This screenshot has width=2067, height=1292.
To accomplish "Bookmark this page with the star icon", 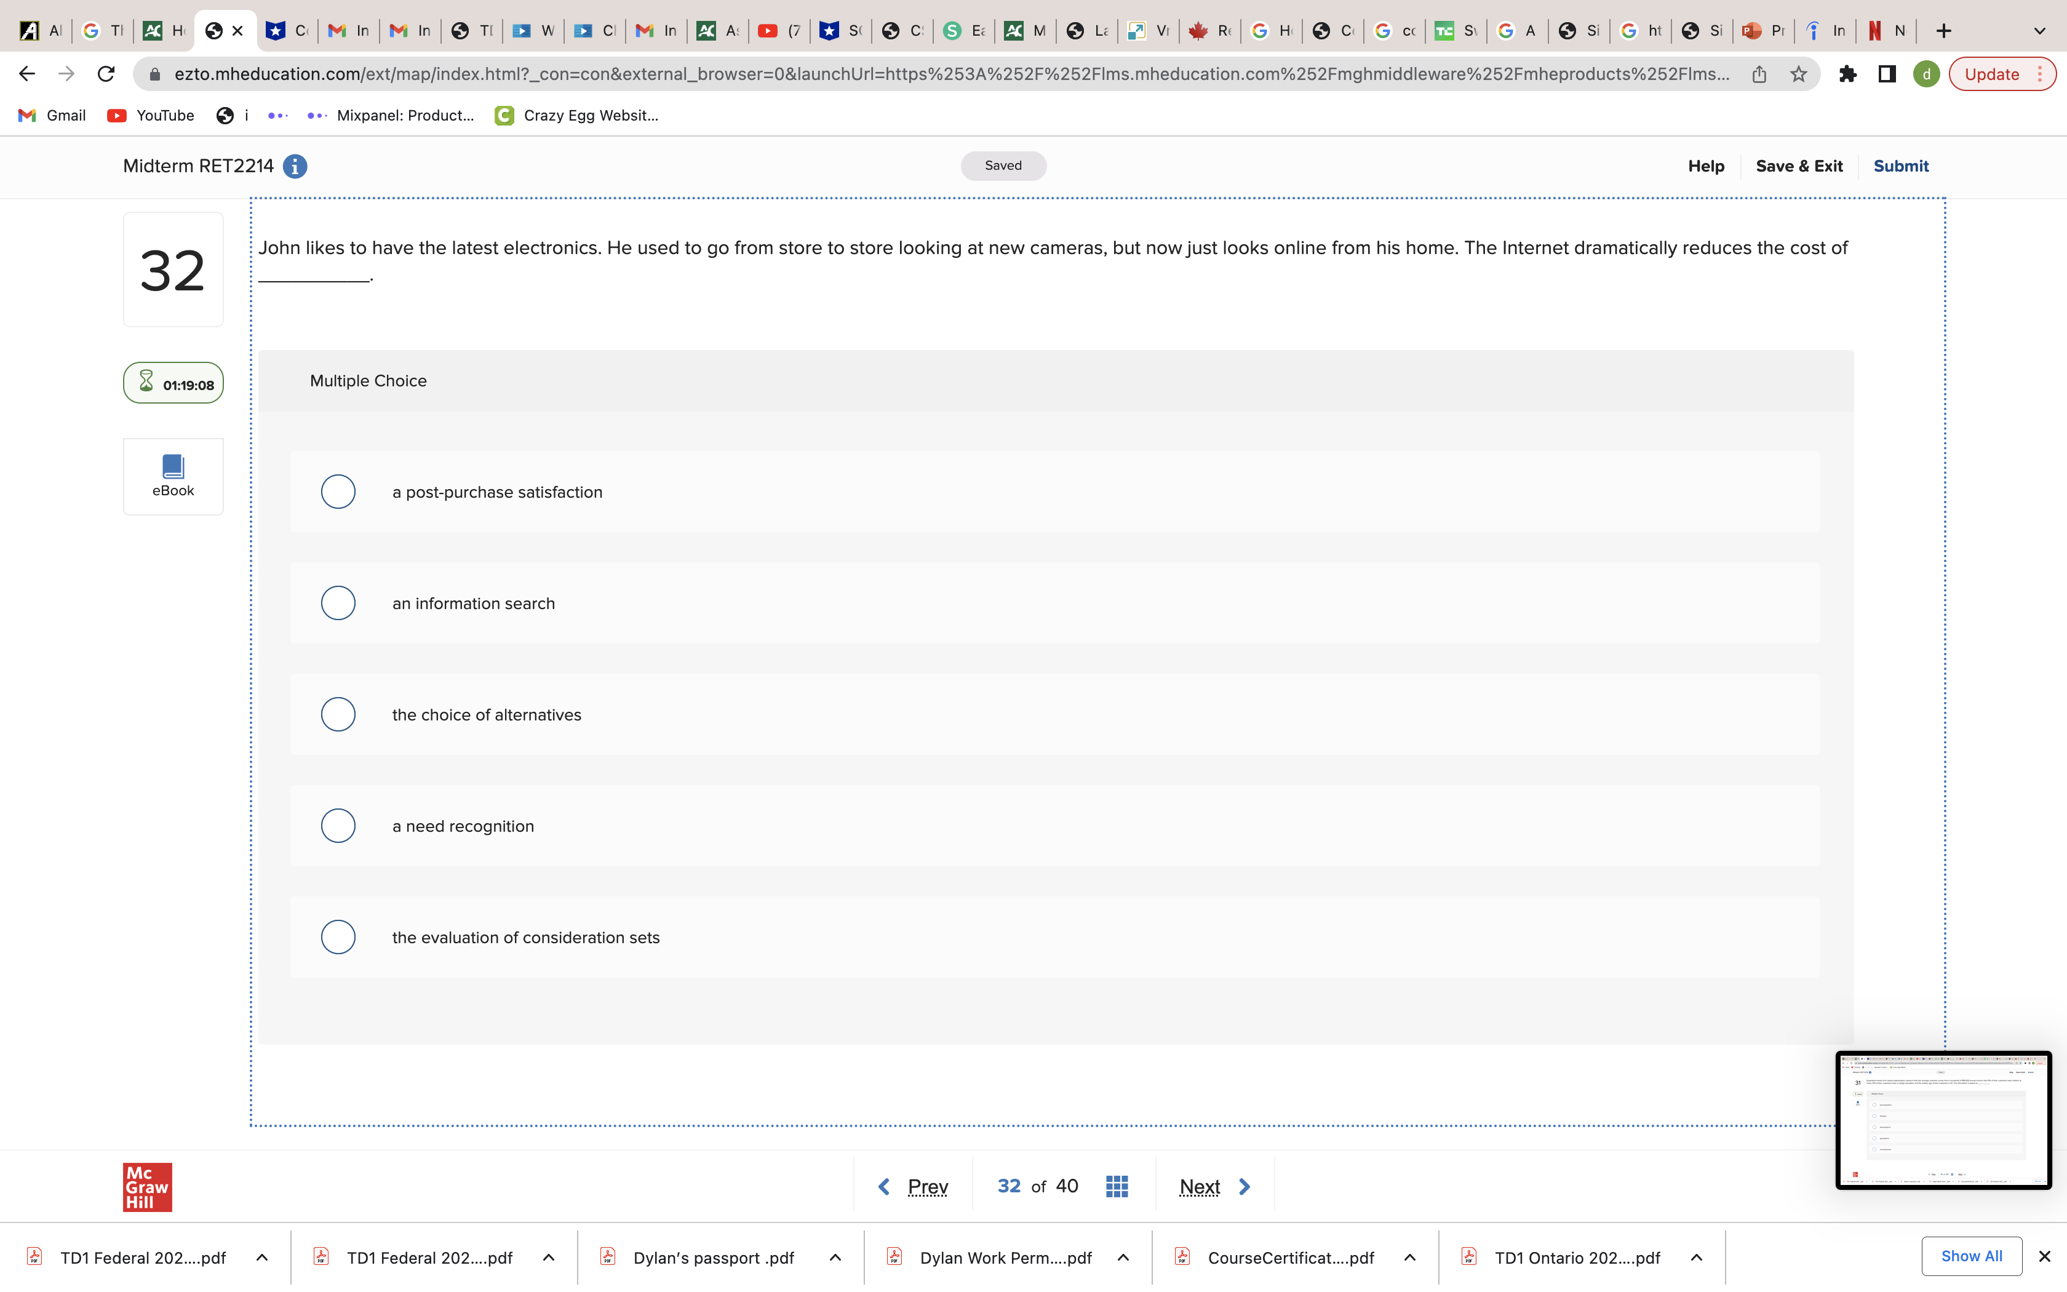I will click(1799, 74).
